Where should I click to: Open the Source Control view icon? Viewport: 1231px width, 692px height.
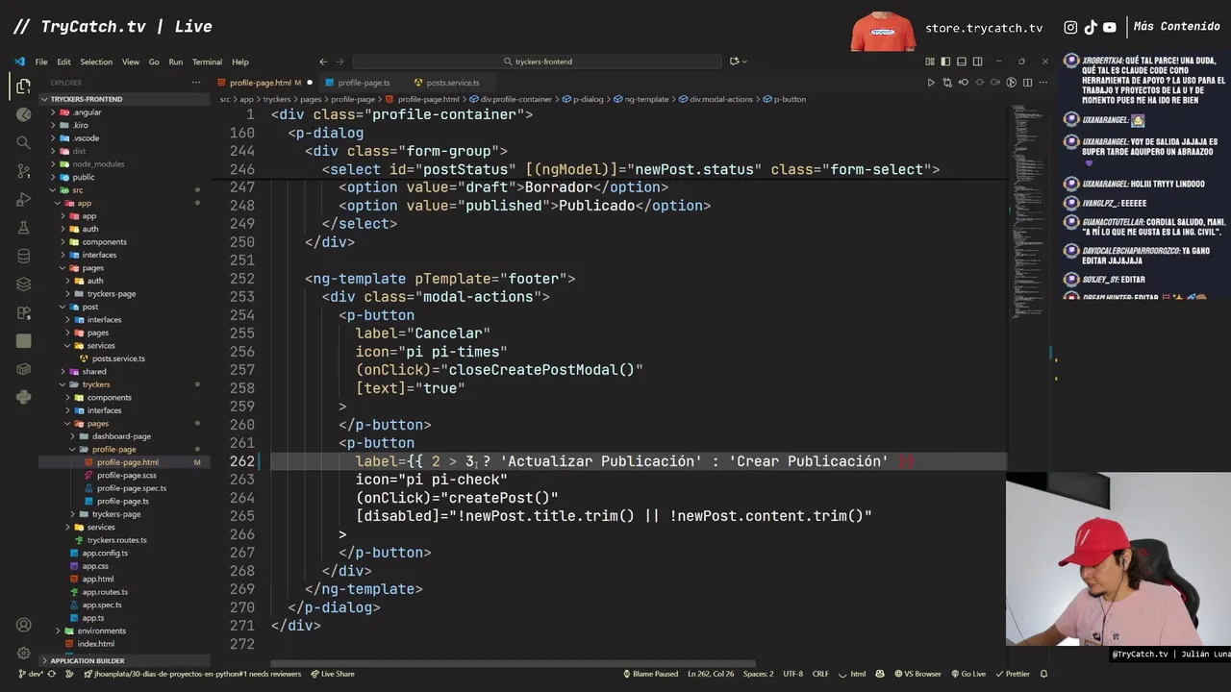point(23,171)
